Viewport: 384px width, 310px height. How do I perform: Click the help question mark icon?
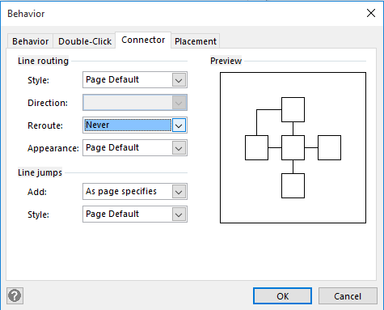pos(15,295)
